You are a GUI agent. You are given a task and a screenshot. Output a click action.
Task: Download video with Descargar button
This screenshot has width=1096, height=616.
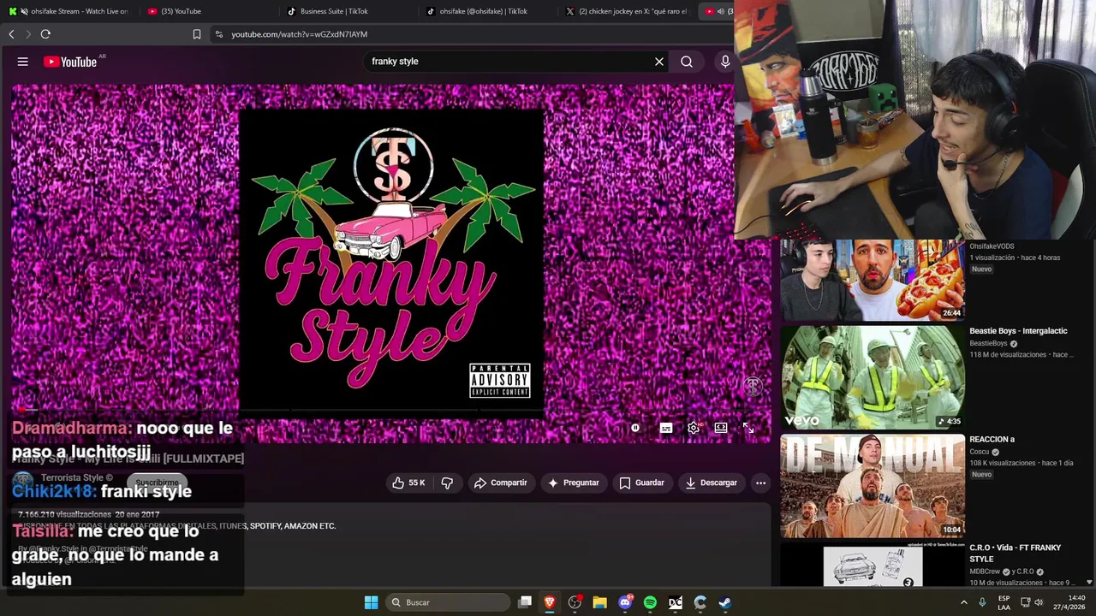pos(711,483)
